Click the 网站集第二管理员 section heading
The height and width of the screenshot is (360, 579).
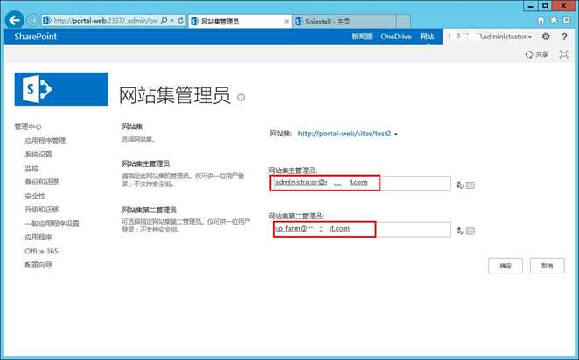(x=149, y=210)
